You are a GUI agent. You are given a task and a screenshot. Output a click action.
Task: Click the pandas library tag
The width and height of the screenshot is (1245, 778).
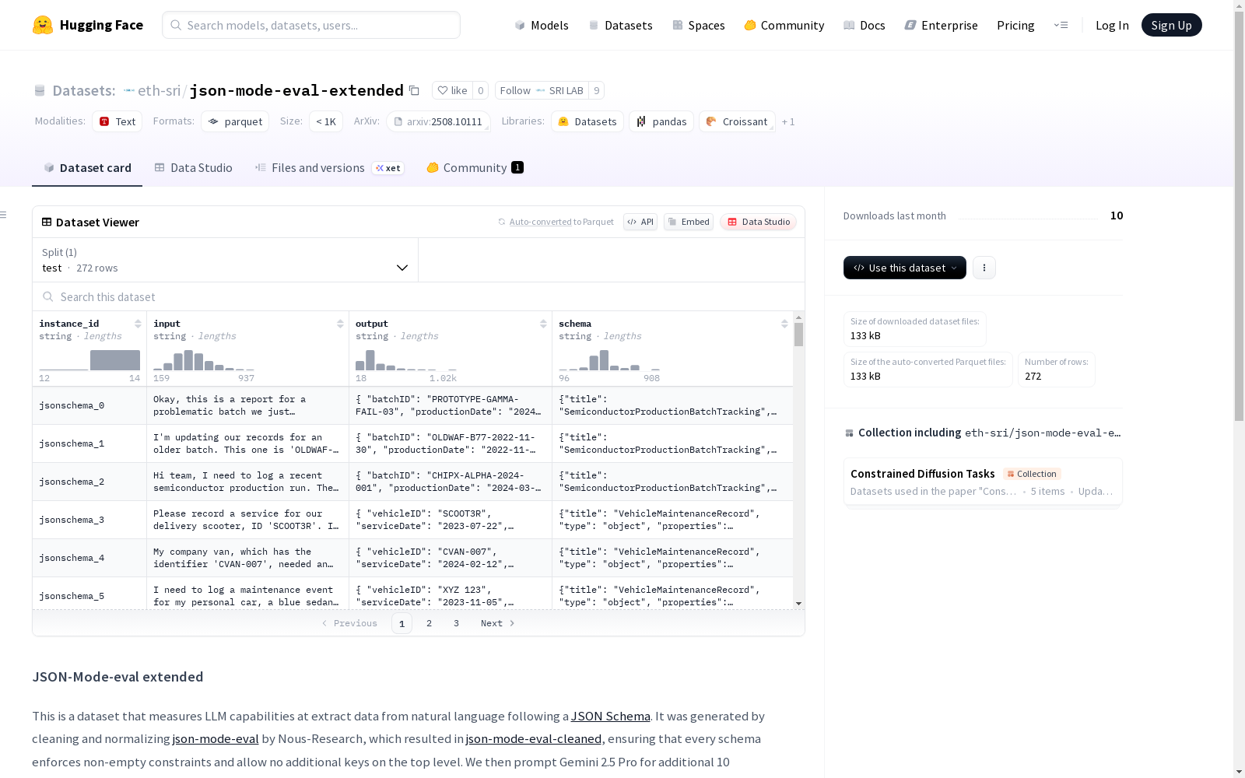click(x=661, y=121)
